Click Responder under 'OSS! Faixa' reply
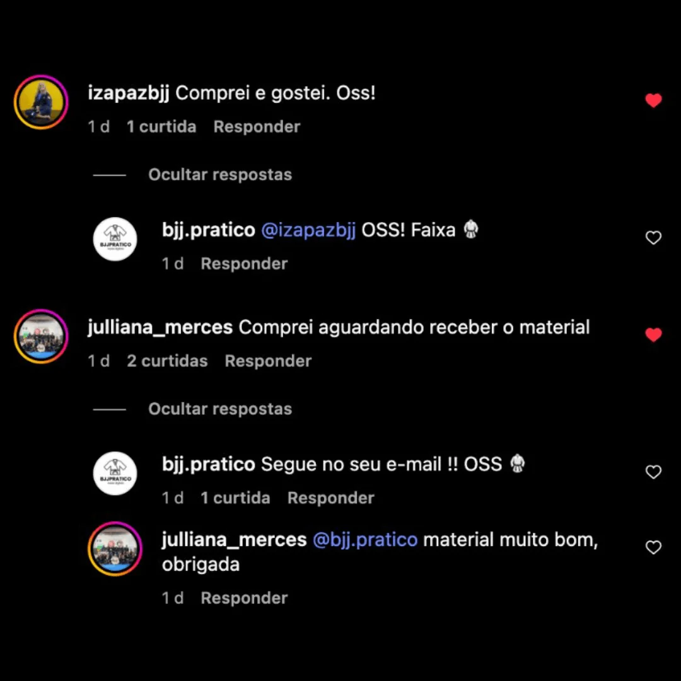 tap(244, 264)
